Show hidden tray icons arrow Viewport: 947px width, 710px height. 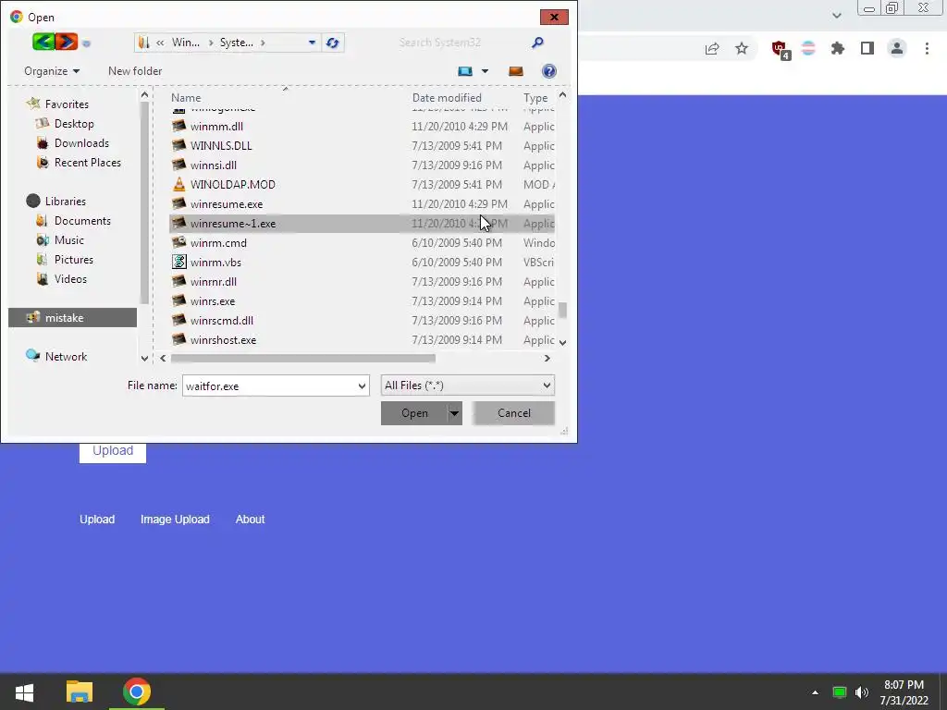coord(815,692)
